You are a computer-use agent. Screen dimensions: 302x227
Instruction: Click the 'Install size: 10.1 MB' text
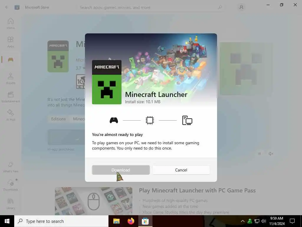143,102
